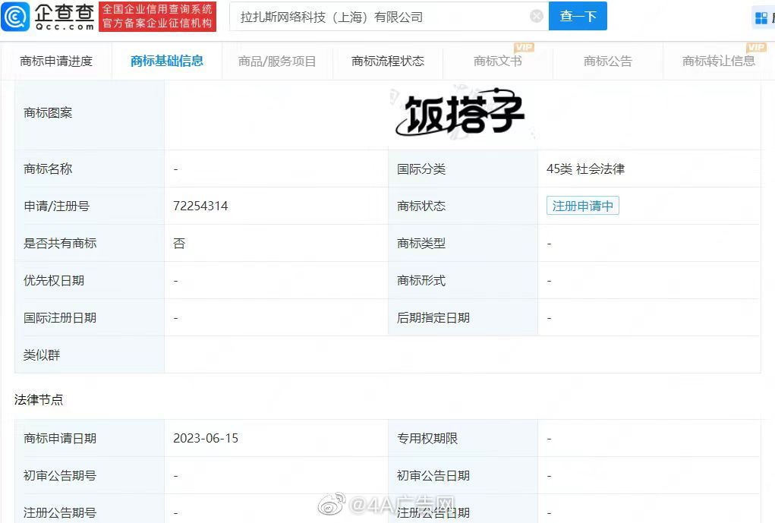
Task: Click the 饭搭子 trademark image
Action: point(461,115)
